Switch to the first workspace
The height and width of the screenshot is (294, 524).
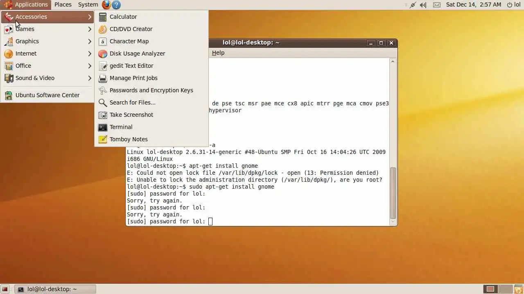point(490,289)
